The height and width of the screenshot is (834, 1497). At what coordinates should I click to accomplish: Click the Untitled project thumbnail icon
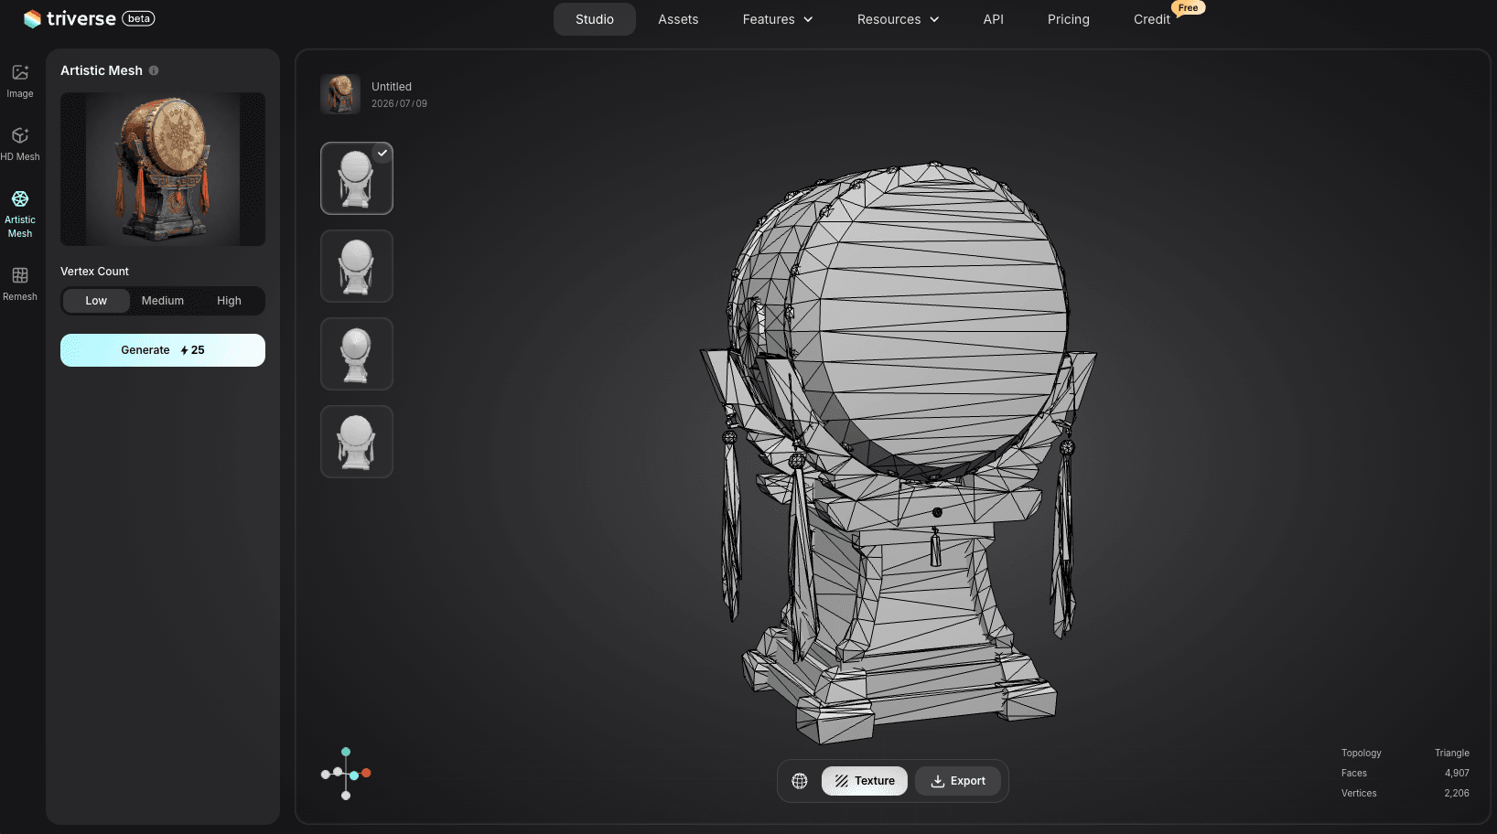340,94
